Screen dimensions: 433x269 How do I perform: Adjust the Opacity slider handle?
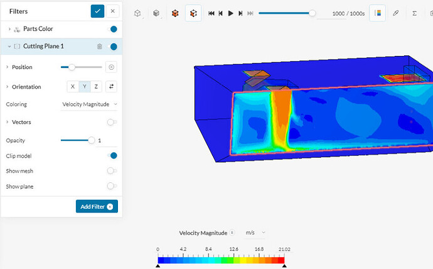(x=92, y=140)
